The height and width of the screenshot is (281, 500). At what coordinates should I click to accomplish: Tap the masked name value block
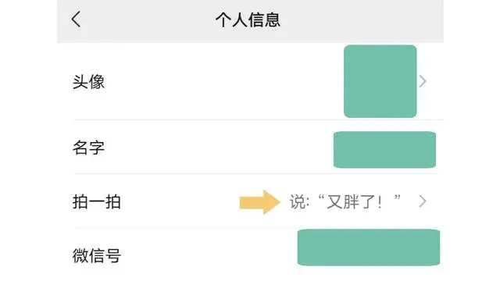coord(384,149)
